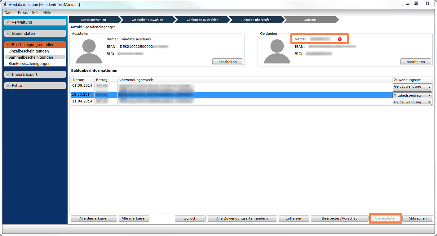Click the Abbrechen button
This screenshot has width=437, height=236.
(417, 219)
